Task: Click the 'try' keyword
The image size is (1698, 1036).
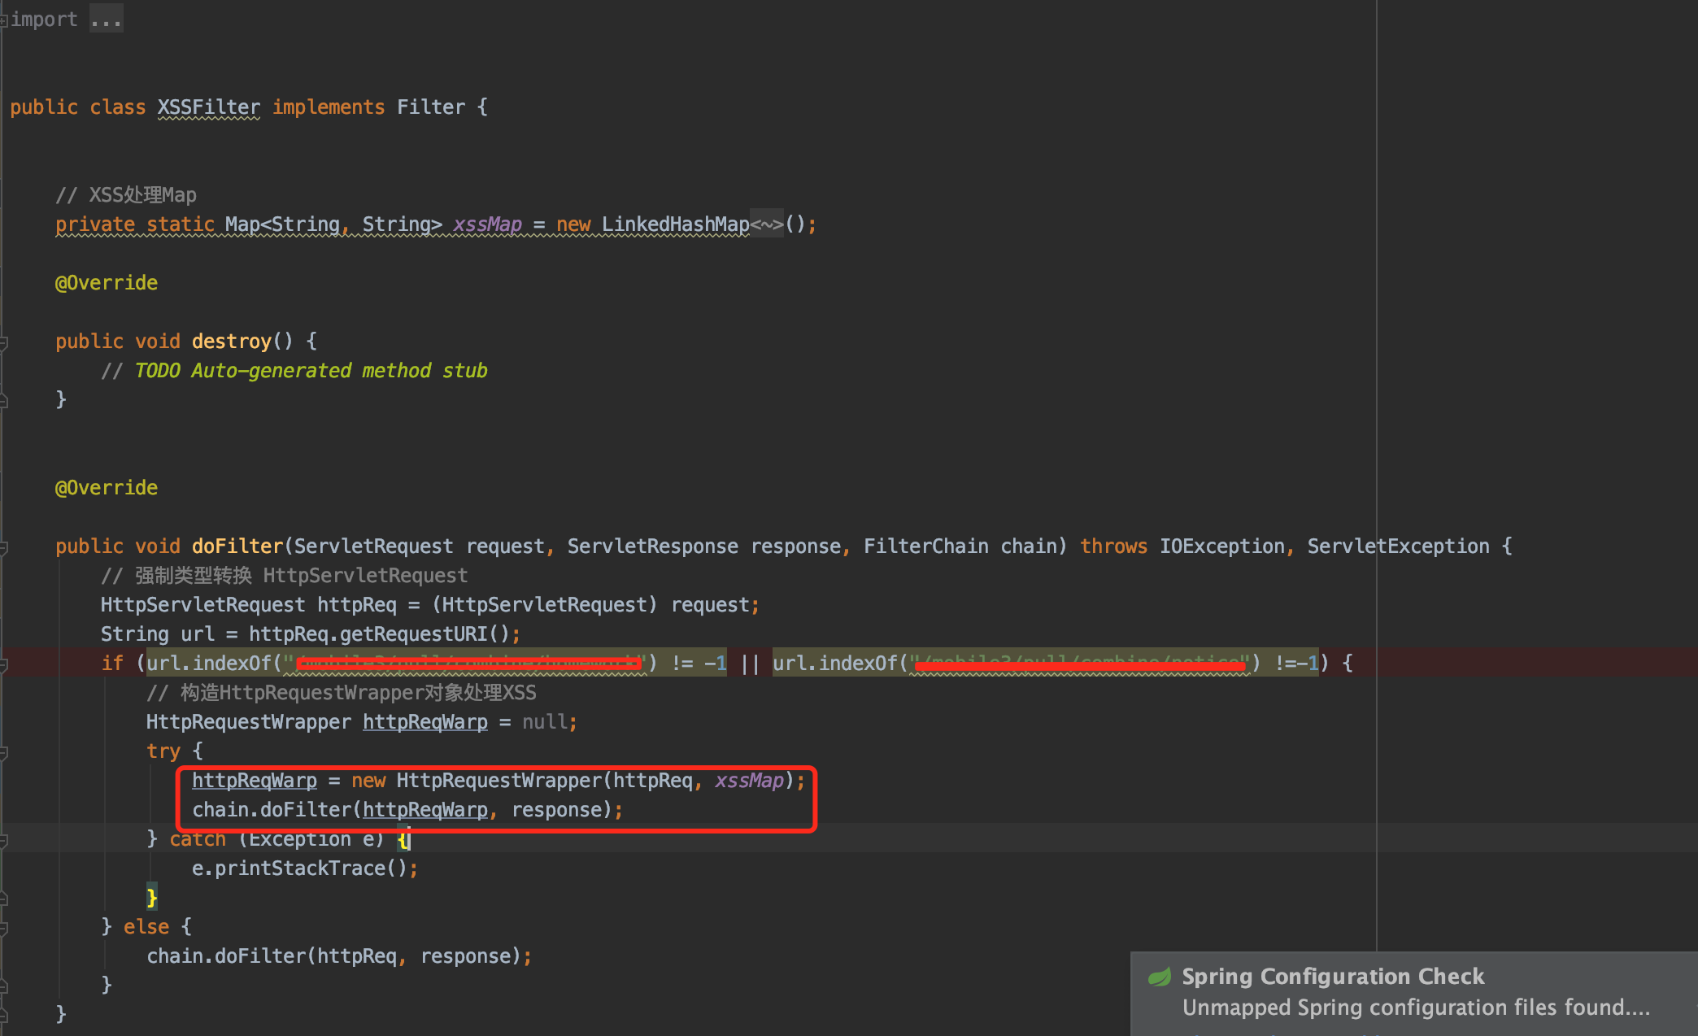Action: pyautogui.click(x=163, y=751)
